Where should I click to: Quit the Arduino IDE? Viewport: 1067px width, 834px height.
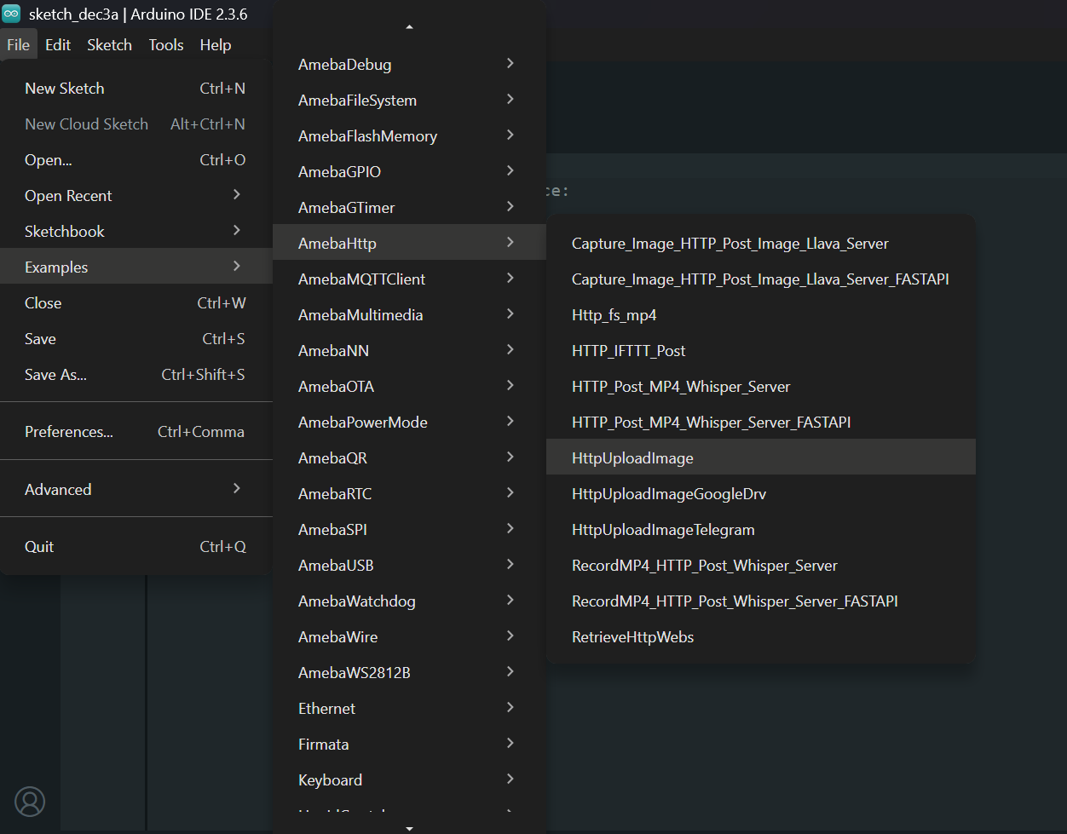[x=39, y=547]
